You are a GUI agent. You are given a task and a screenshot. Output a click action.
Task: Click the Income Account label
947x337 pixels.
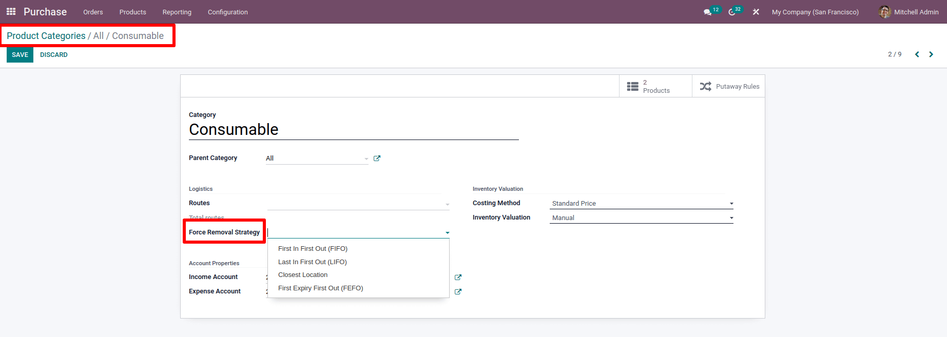pyautogui.click(x=213, y=277)
